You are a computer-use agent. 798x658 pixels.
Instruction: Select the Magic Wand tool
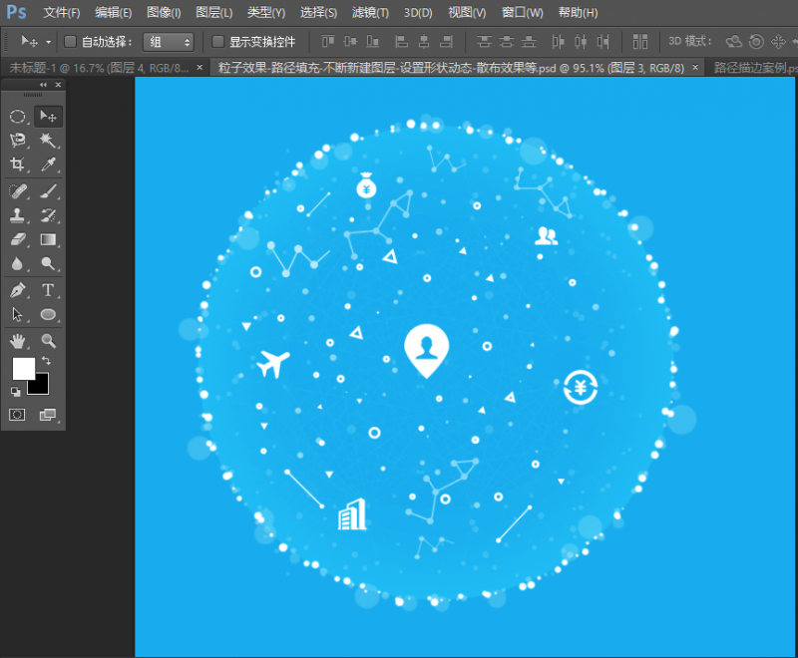point(48,141)
